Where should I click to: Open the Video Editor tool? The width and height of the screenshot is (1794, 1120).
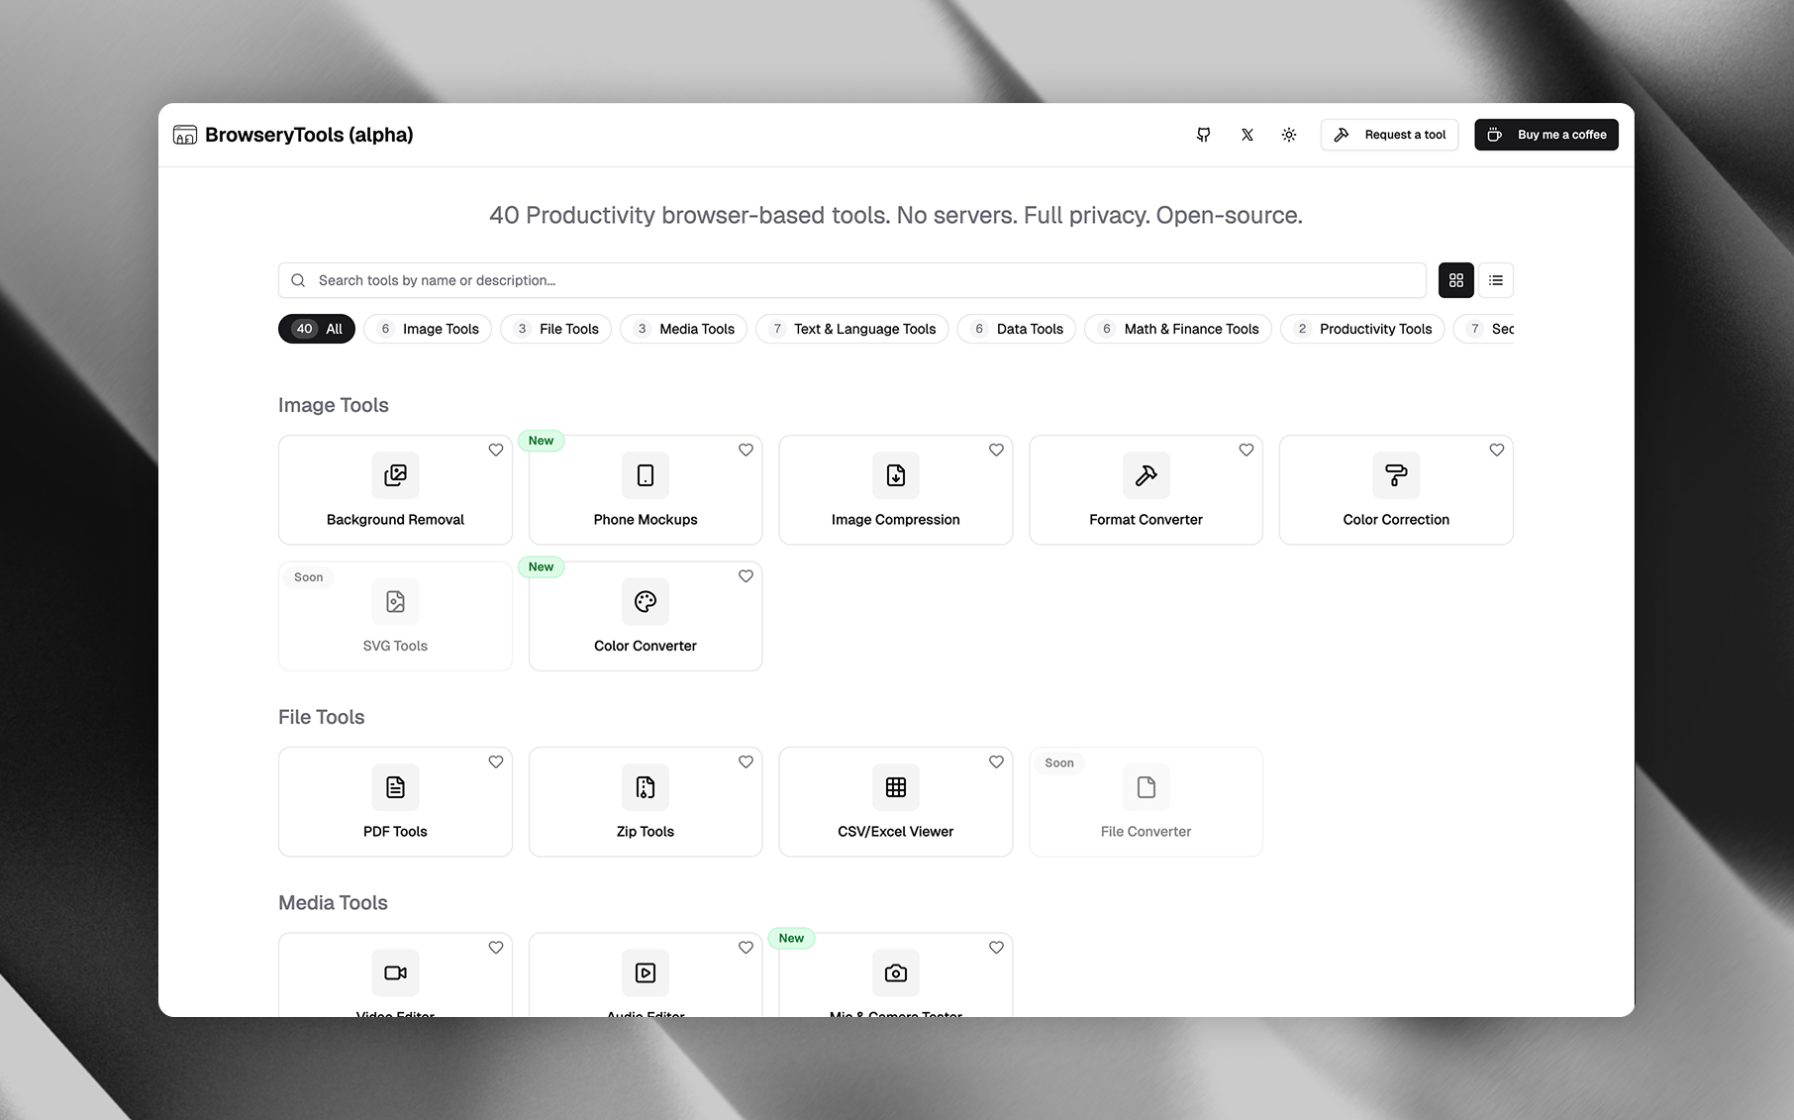point(394,975)
